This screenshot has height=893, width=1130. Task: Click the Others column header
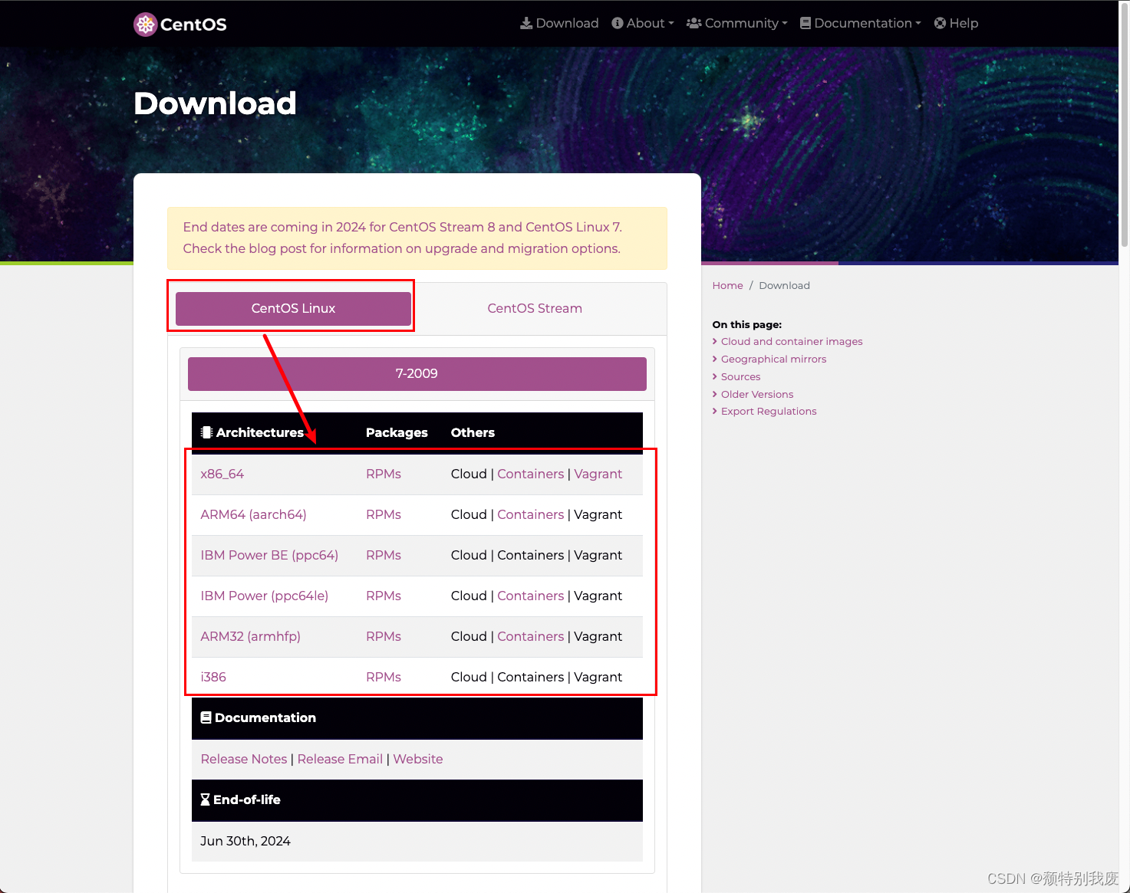[x=473, y=432]
